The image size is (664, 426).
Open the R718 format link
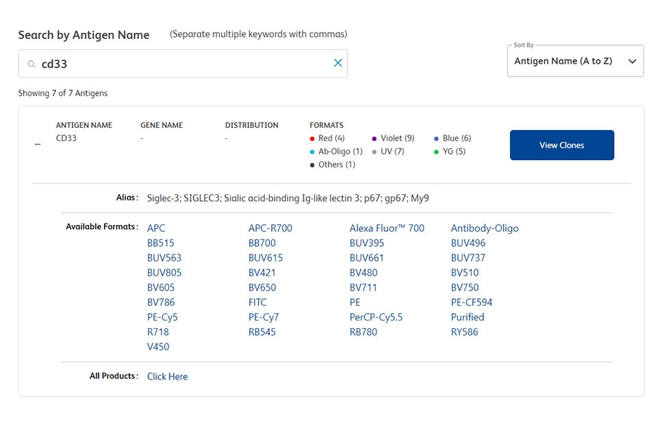coord(157,332)
